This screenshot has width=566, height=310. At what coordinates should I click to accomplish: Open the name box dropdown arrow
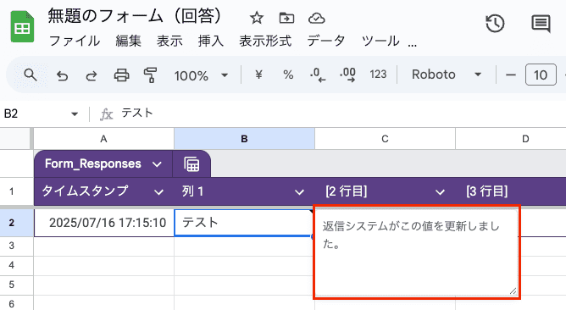(75, 114)
